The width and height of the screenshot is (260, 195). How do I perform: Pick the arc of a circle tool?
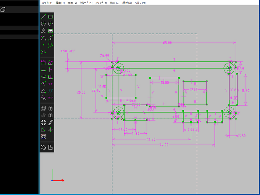click(x=50, y=24)
